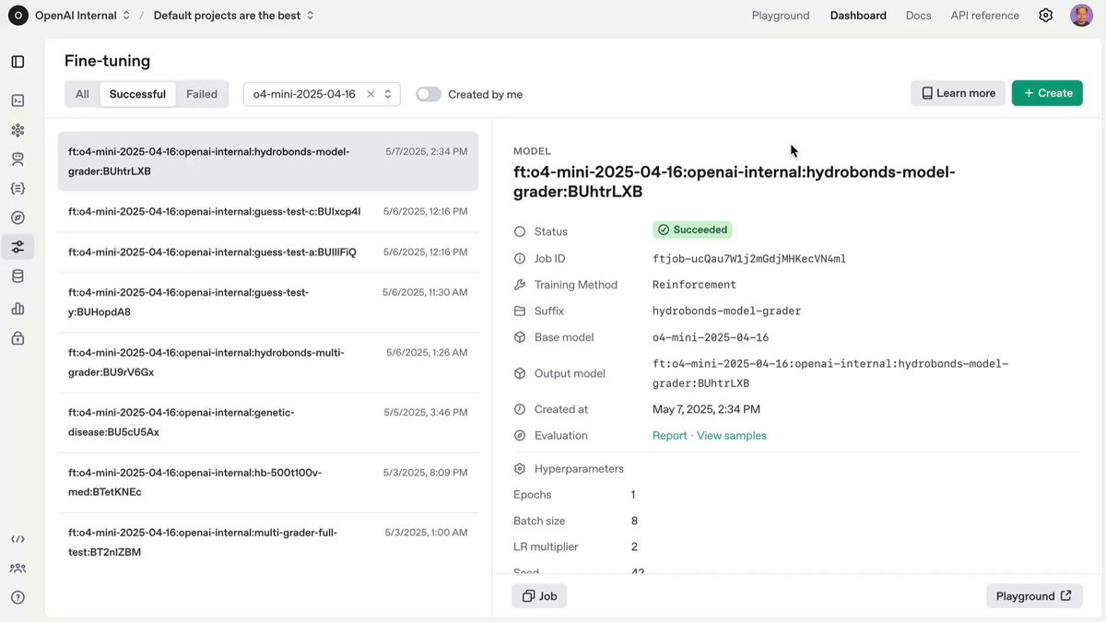Open the View samples evaluation link

tap(731, 435)
